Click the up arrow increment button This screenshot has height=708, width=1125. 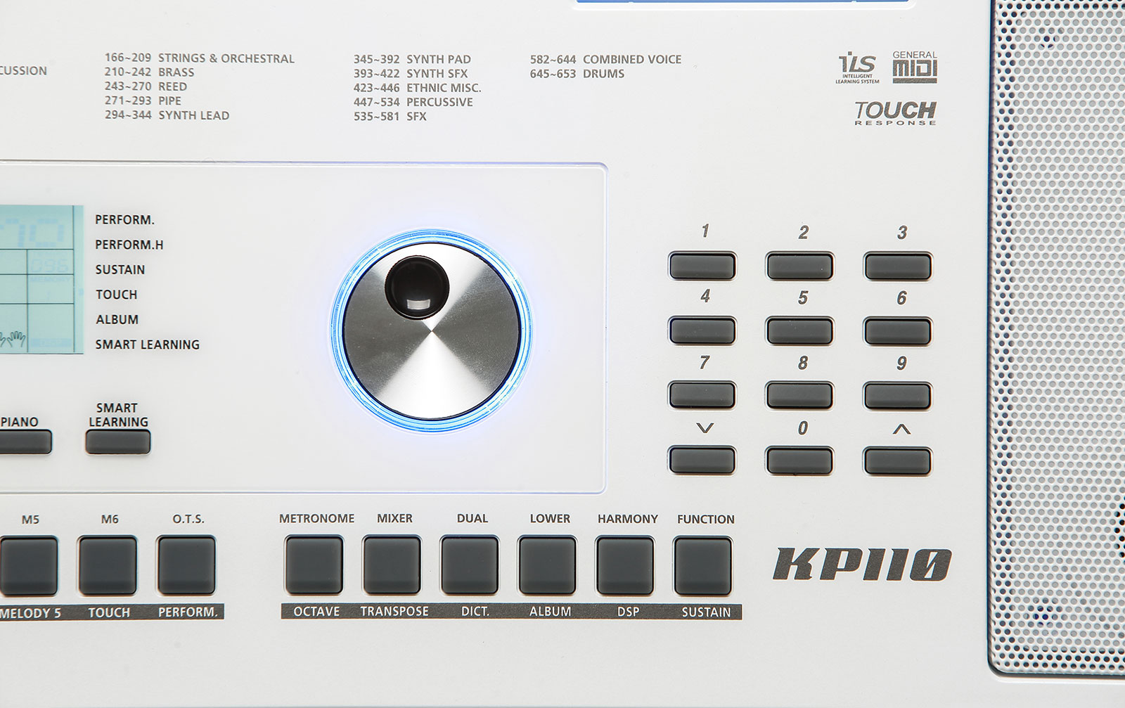[897, 461]
